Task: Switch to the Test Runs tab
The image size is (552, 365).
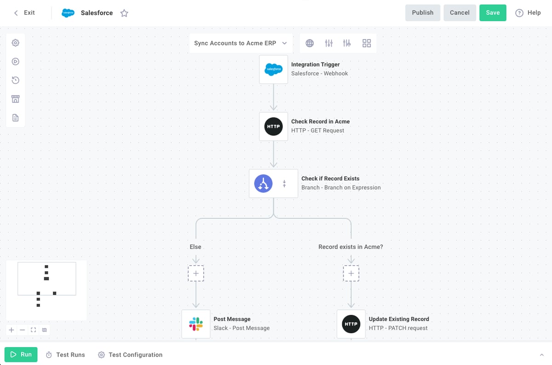Action: pos(65,354)
